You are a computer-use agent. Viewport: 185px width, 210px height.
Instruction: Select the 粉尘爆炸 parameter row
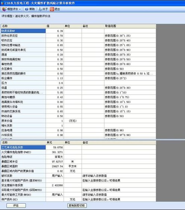[x=78, y=78]
